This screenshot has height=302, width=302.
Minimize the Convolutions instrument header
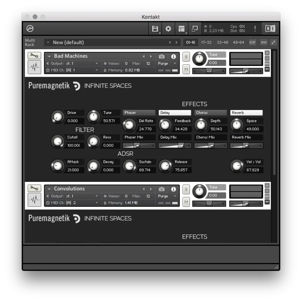pyautogui.click(x=267, y=191)
